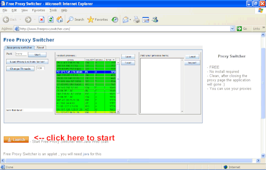Click the threads field showing 100
The width and height of the screenshot is (266, 170).
[40, 68]
